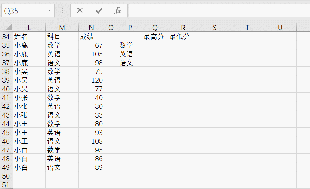Select column N header
Viewport: 310px width, 189px height.
pos(91,28)
